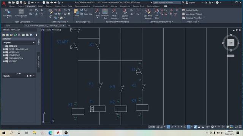Viewport: 243px width, 136px height.
Task: Open Microsoft Edge from taskbar
Action: (x=50, y=133)
